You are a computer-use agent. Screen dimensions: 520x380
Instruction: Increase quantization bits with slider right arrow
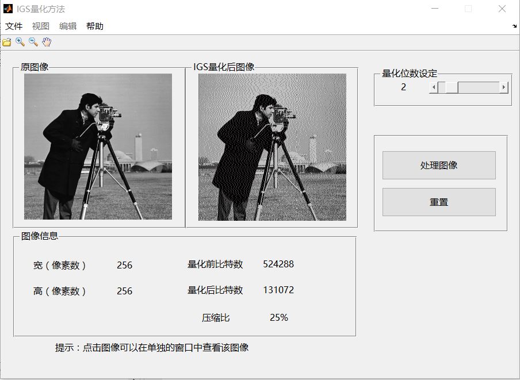tap(504, 87)
